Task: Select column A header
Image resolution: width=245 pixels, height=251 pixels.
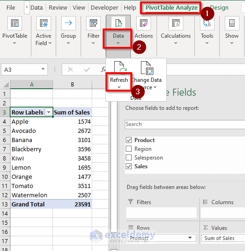Action: pyautogui.click(x=32, y=85)
